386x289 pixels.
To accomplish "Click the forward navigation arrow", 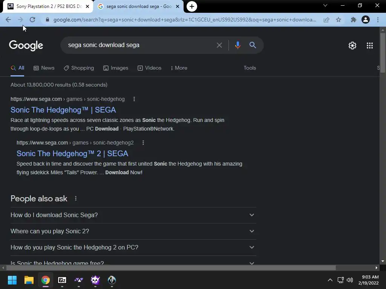I will coord(20,20).
